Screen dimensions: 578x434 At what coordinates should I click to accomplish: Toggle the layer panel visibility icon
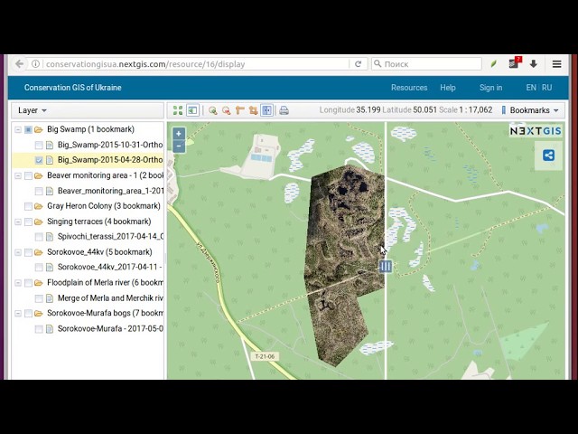click(x=192, y=110)
